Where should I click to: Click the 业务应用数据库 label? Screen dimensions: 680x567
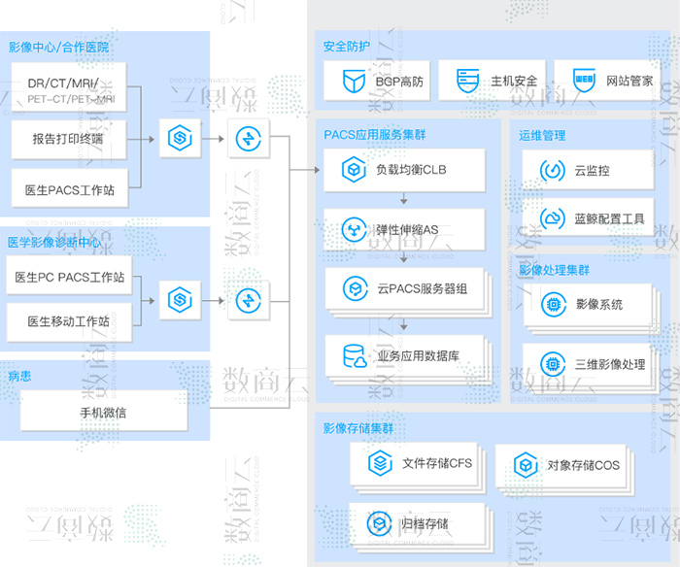(x=418, y=356)
